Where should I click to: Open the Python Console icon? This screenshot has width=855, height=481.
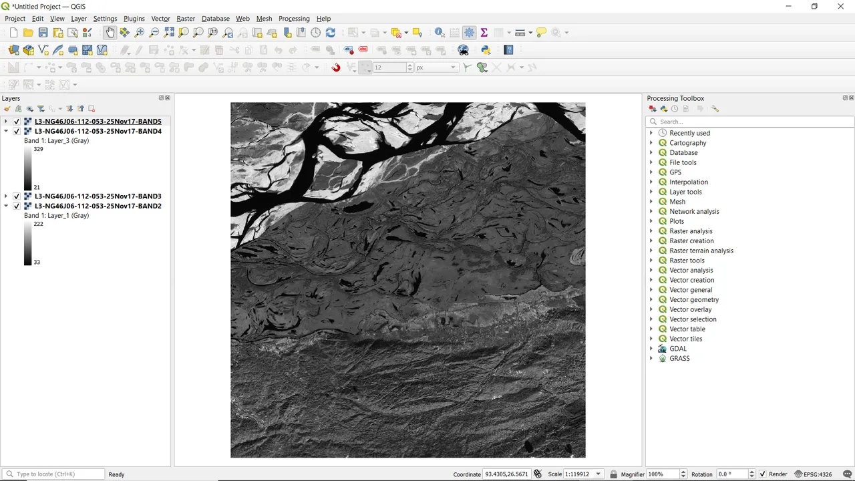point(486,49)
